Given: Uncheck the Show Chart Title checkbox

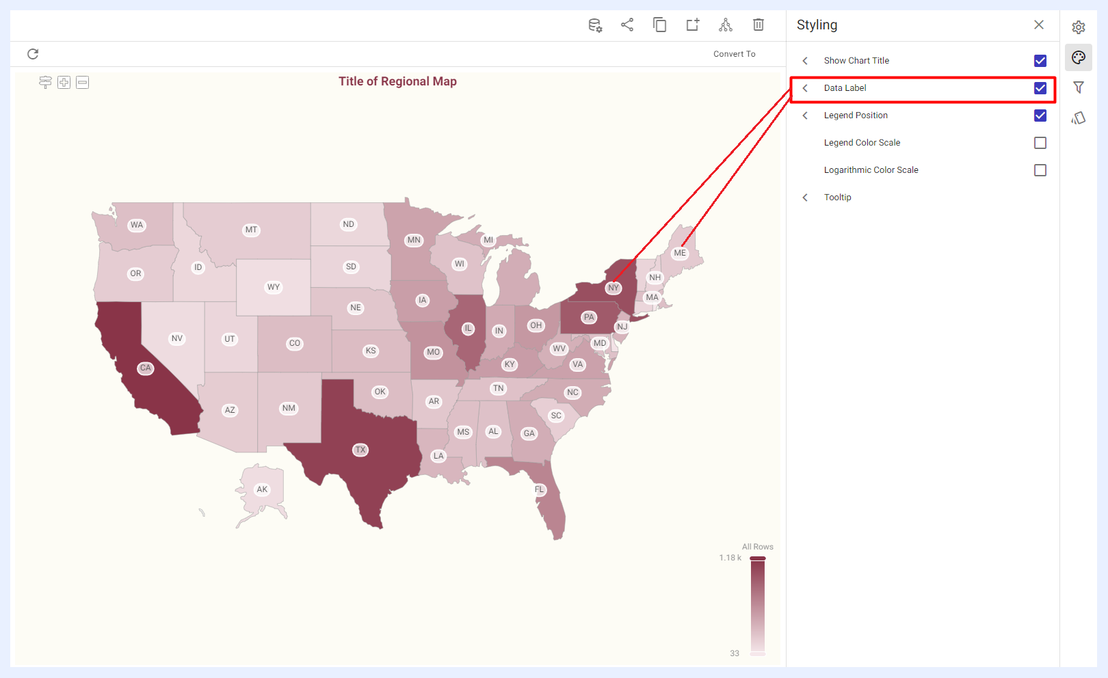Looking at the screenshot, I should click(x=1040, y=61).
